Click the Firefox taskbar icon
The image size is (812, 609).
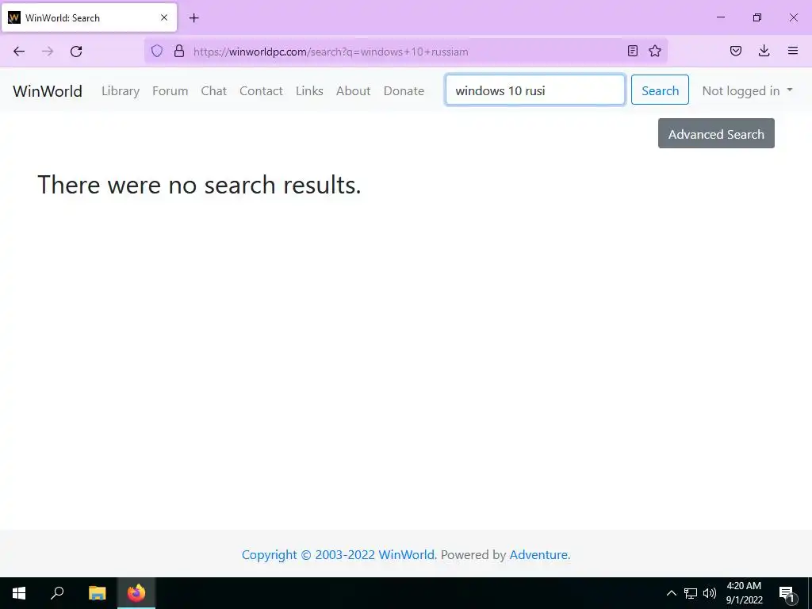(136, 593)
